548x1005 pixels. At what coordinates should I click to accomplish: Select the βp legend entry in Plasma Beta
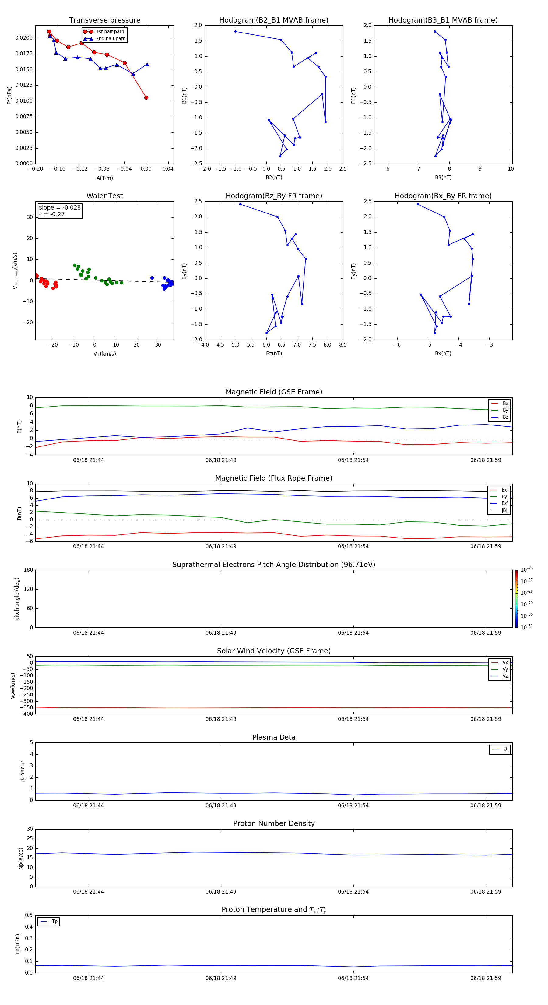tap(500, 749)
